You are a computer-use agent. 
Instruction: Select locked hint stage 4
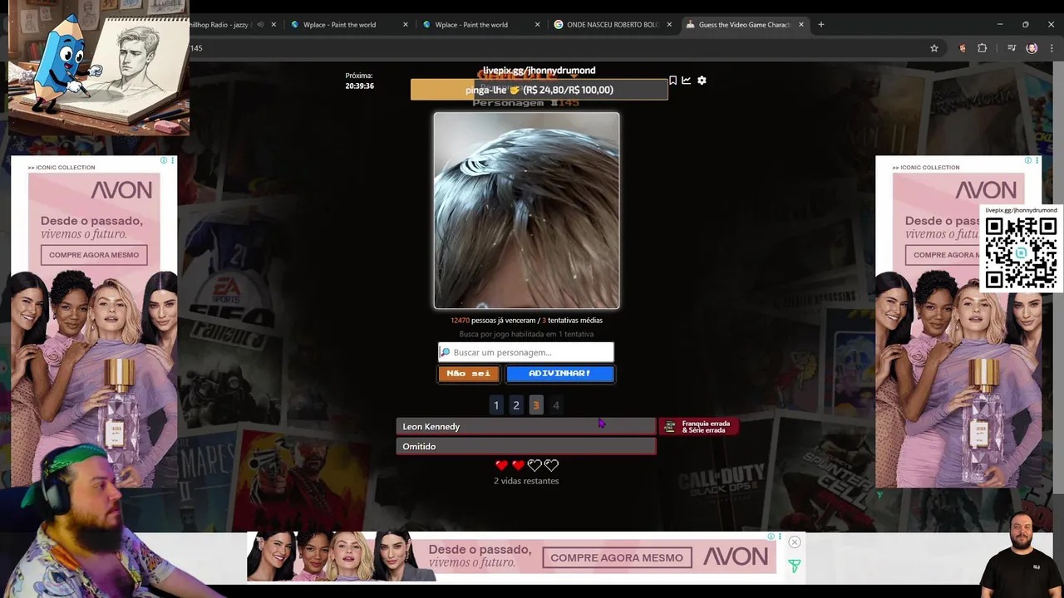click(556, 405)
